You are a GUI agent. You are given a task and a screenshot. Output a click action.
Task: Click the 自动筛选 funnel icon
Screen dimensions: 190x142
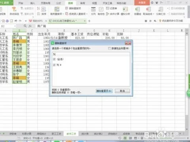point(14,9)
